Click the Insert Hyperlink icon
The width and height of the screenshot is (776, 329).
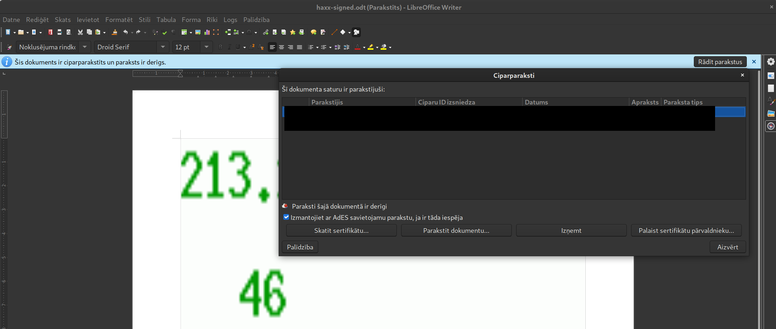click(x=266, y=32)
